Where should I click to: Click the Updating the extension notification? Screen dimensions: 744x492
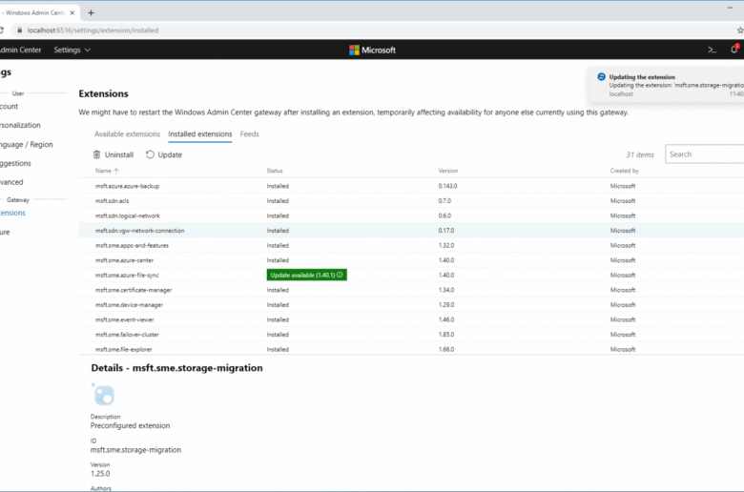coord(666,85)
